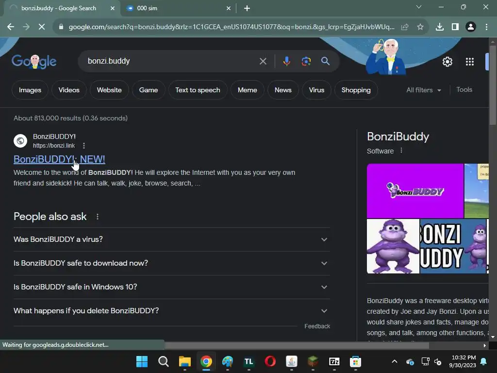The height and width of the screenshot is (373, 497).
Task: Click the magnifier search button
Action: [326, 61]
